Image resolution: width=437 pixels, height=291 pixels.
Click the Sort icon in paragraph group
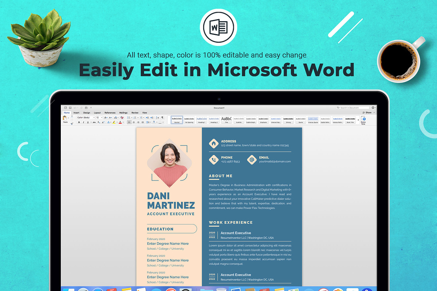click(157, 117)
